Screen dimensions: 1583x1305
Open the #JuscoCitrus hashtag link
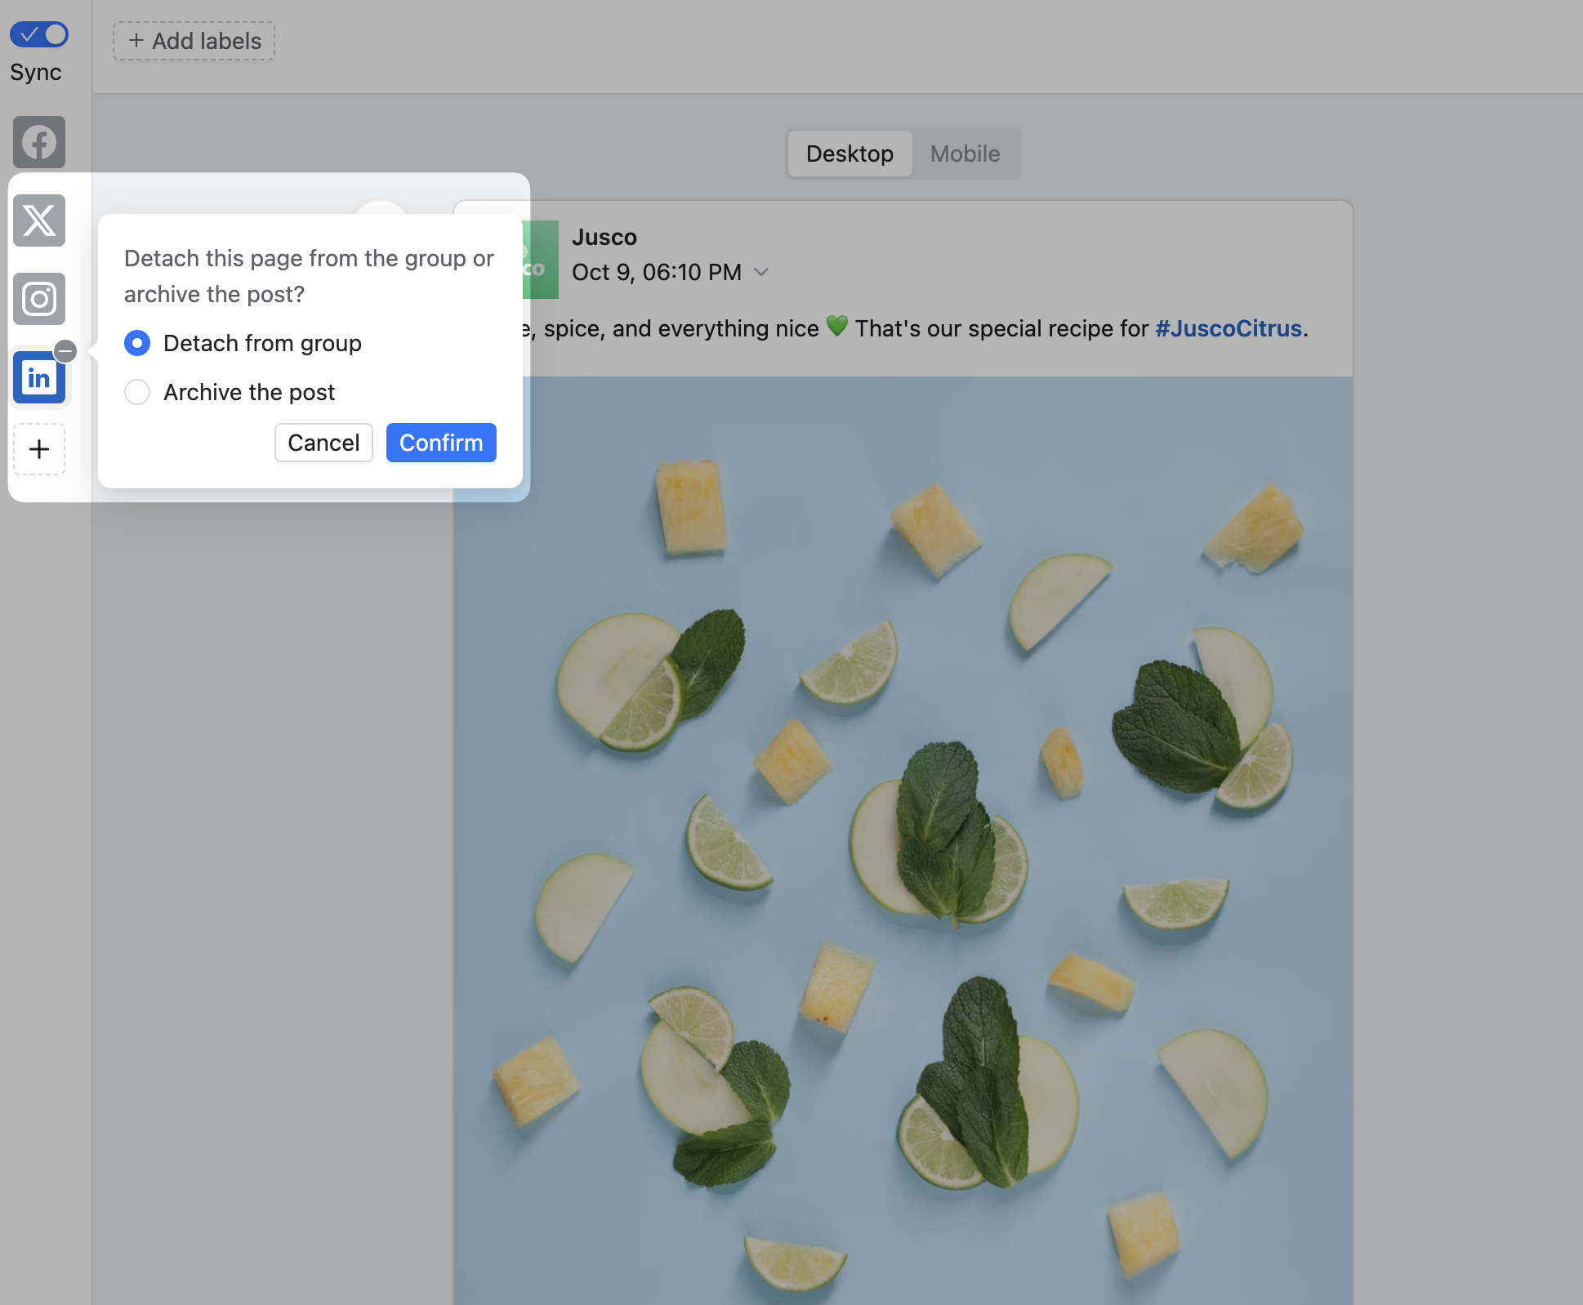pyautogui.click(x=1228, y=328)
